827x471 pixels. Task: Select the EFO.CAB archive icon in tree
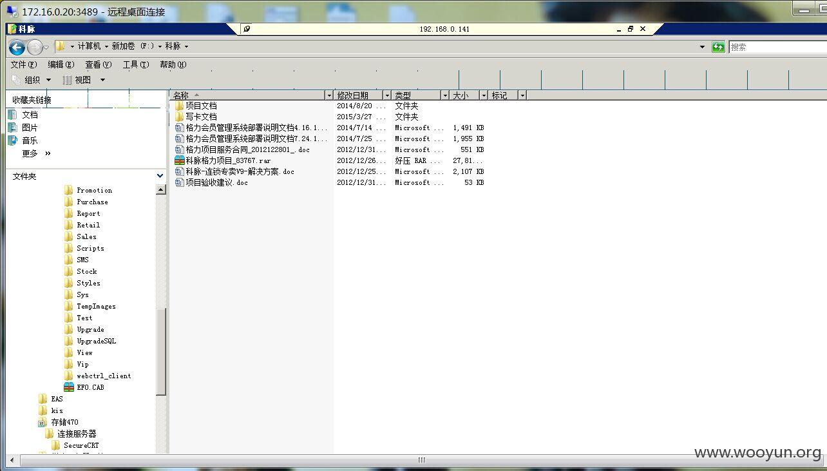point(69,387)
